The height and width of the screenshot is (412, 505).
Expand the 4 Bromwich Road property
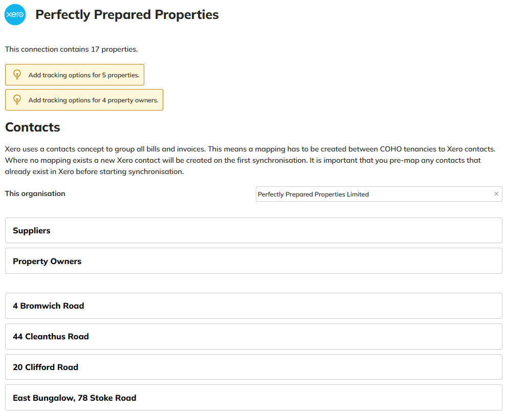coord(253,306)
